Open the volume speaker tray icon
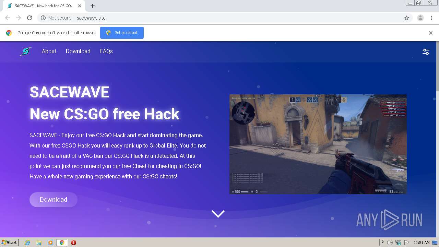The width and height of the screenshot is (439, 247). tap(390, 243)
